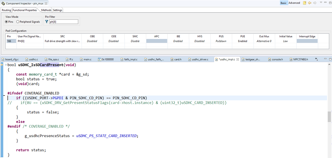Screen dimensions: 332x158
Task: Switch to console.h editor tab
Action: pyautogui.click(x=277, y=60)
